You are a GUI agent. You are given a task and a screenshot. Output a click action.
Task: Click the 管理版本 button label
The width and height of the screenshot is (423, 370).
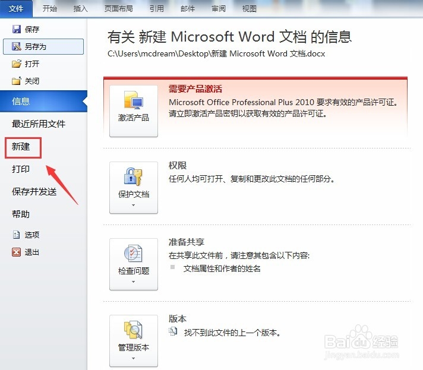click(x=134, y=347)
